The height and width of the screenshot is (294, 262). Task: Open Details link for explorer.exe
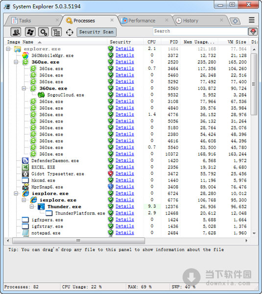[x=124, y=49]
